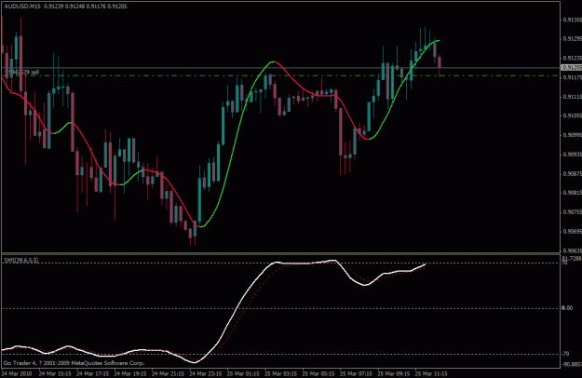The image size is (582, 378).
Task: Click the 25 Mar 03:15 time label
Action: (x=280, y=373)
